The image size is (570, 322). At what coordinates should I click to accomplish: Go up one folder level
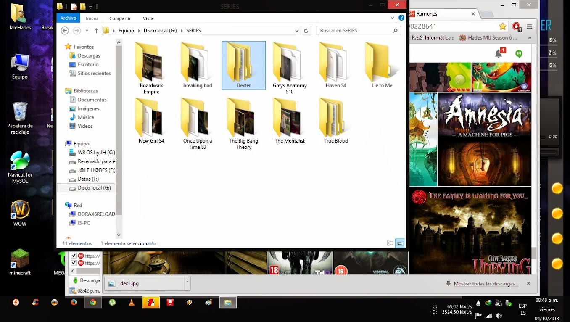point(96,31)
